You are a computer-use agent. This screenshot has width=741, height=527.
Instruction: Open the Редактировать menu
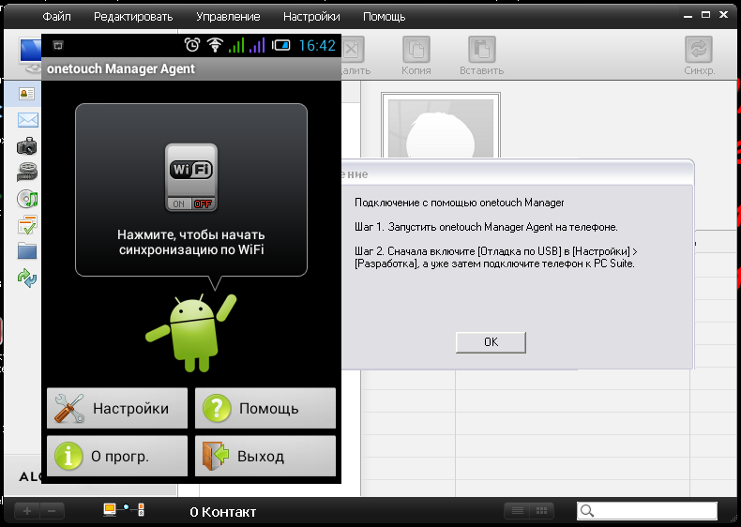[133, 17]
